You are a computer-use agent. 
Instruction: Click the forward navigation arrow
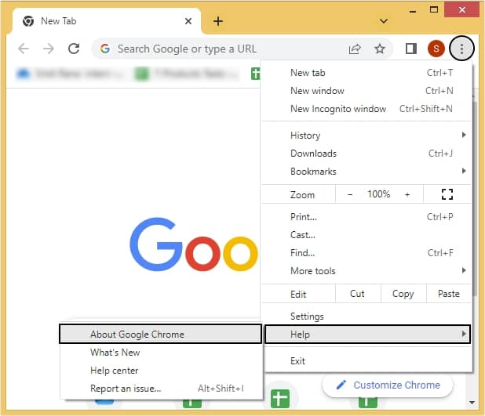pos(49,49)
